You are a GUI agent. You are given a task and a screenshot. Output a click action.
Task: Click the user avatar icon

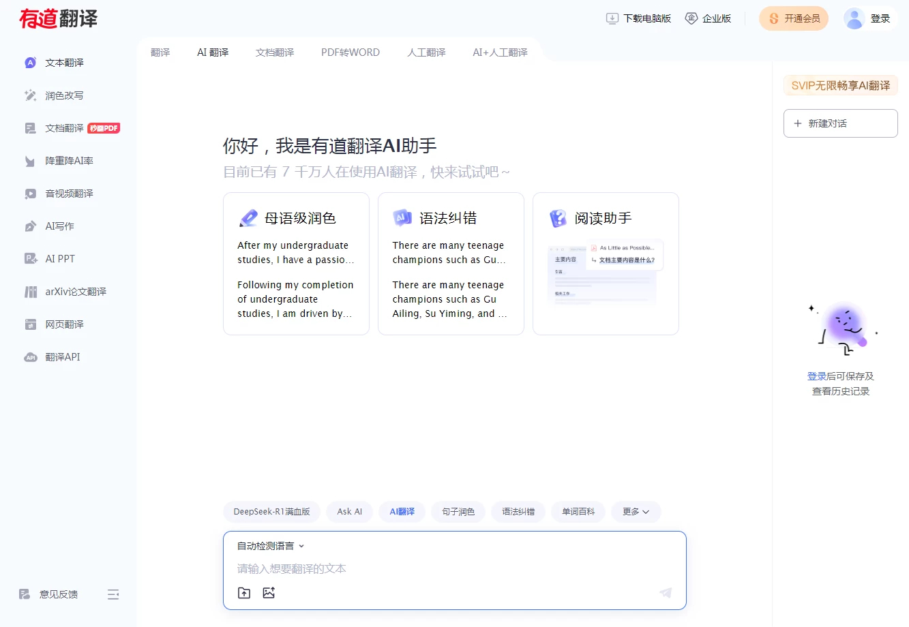click(854, 18)
